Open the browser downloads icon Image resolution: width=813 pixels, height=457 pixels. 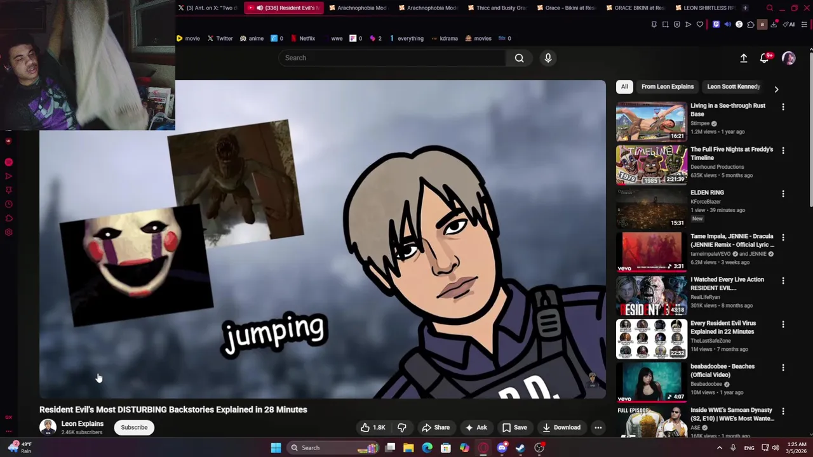pyautogui.click(x=774, y=25)
